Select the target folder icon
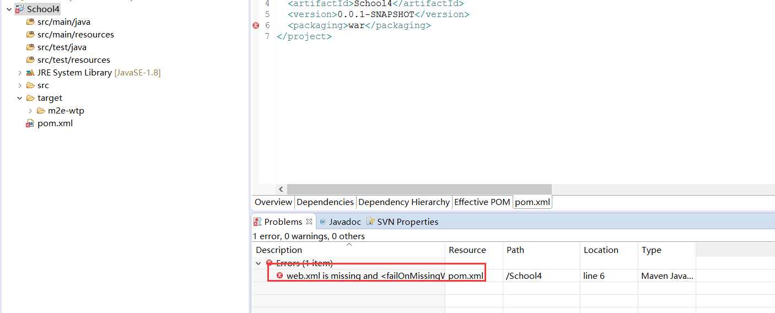This screenshot has height=313, width=775. [30, 98]
